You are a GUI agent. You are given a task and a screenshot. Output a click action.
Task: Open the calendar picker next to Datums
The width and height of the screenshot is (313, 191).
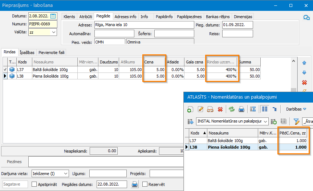click(53, 16)
